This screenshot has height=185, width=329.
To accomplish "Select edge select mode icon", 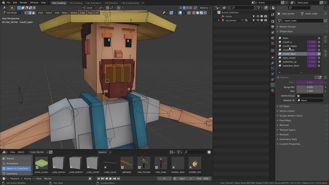I will tap(30, 13).
